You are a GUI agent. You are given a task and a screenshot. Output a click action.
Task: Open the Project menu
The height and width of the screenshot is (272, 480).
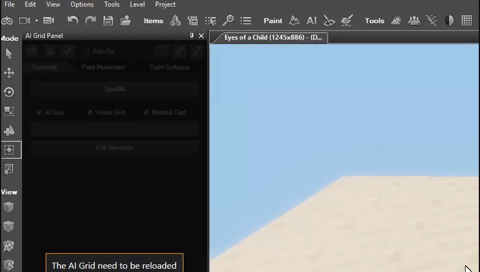tap(166, 5)
